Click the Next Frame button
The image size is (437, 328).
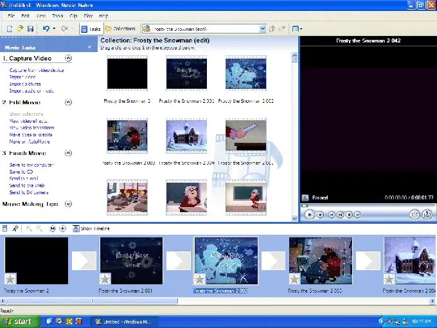point(349,214)
